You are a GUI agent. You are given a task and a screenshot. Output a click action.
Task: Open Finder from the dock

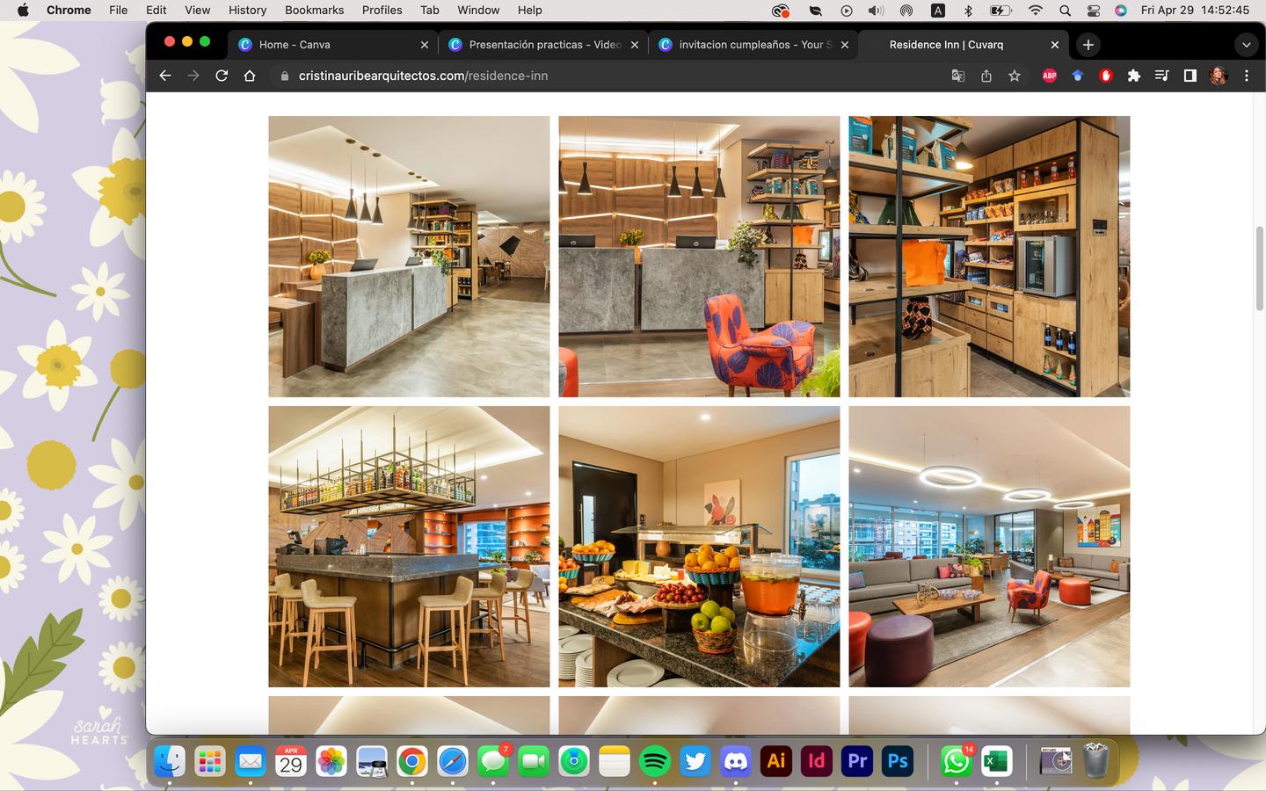[170, 761]
